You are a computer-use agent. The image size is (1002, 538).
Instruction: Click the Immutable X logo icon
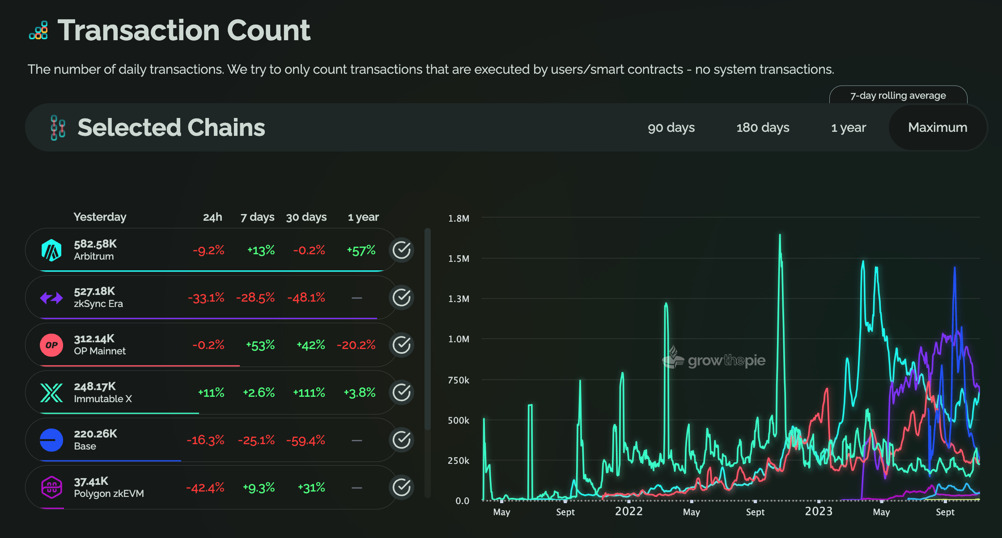(x=51, y=393)
